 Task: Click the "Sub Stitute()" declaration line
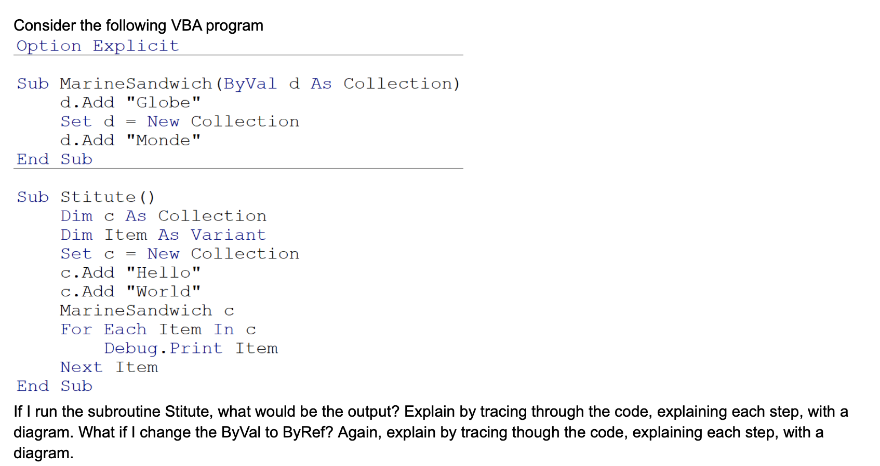(x=86, y=197)
